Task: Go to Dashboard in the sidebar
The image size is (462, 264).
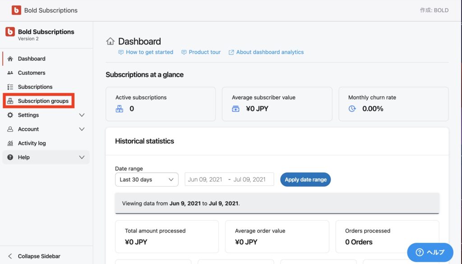Action: (x=32, y=59)
